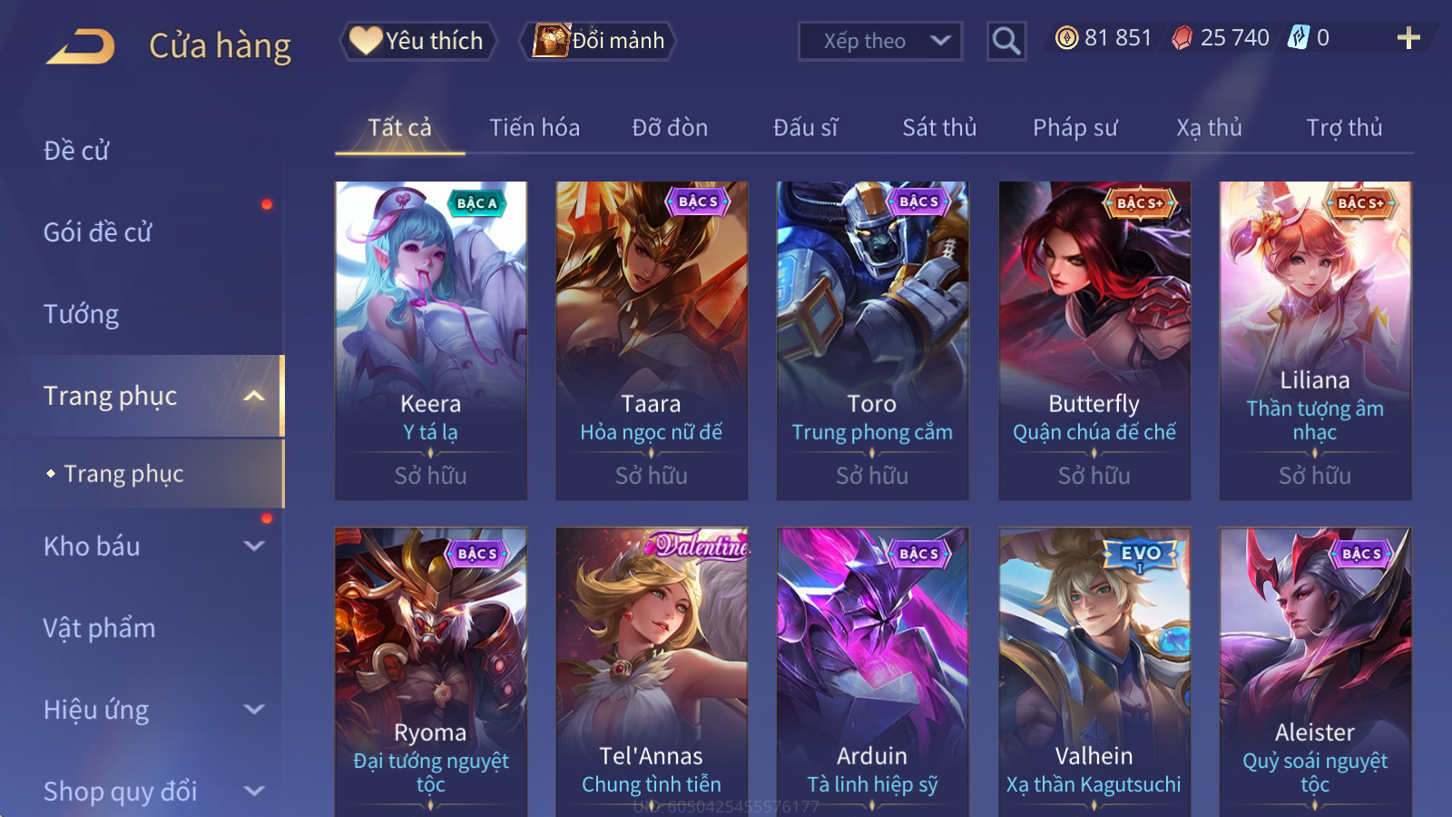The width and height of the screenshot is (1452, 817).
Task: Switch to the Pháp sư tab
Action: click(x=1074, y=128)
